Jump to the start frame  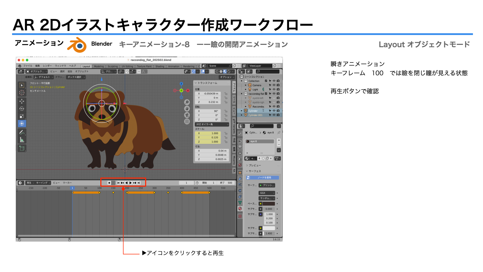[118, 183]
